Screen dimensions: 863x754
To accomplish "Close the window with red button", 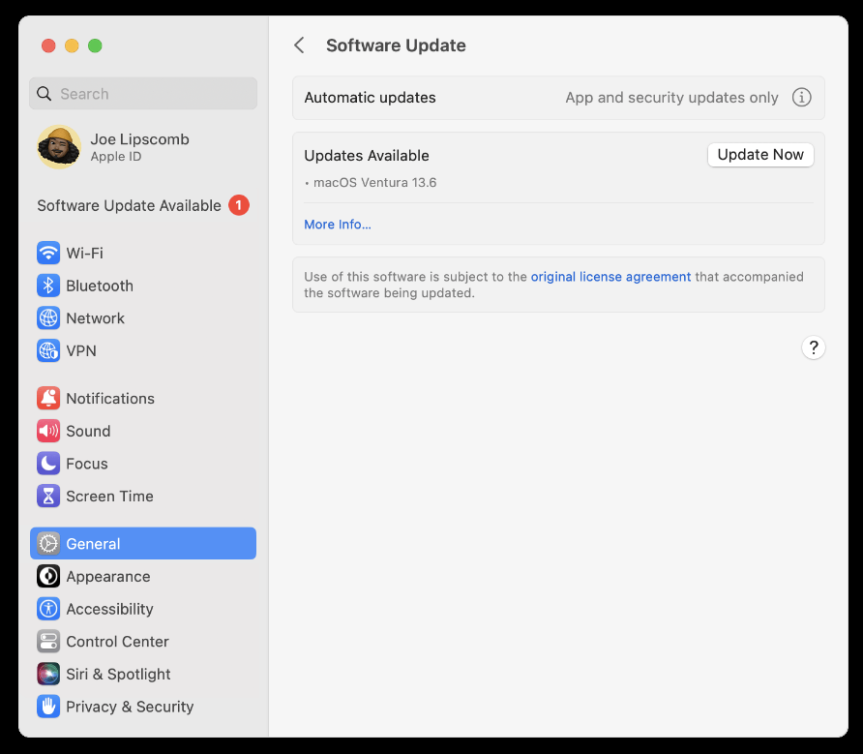I will tap(48, 45).
